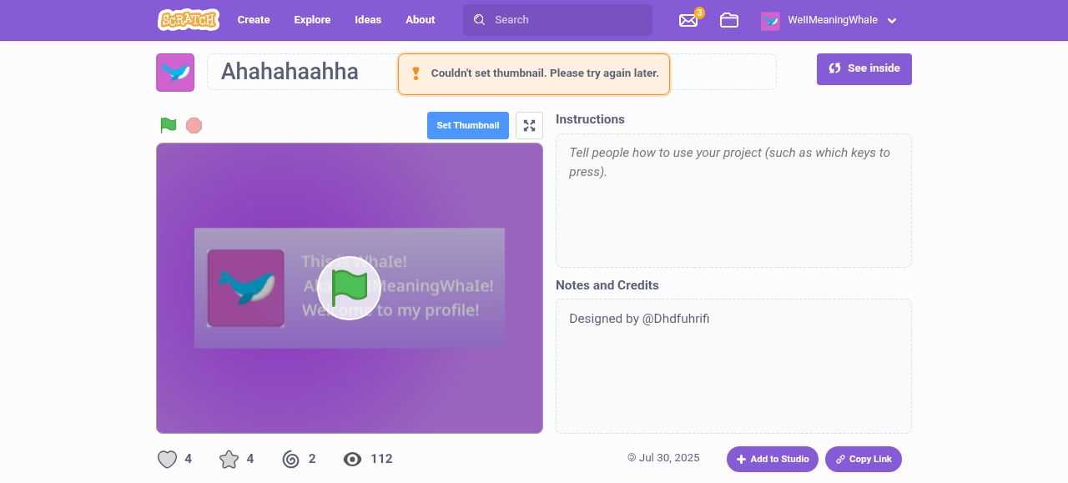Click the See inside button

[x=864, y=69]
